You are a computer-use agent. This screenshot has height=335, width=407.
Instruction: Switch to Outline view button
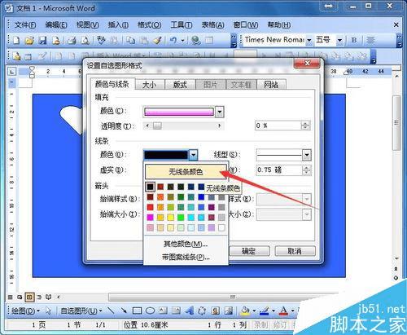[x=39, y=298]
